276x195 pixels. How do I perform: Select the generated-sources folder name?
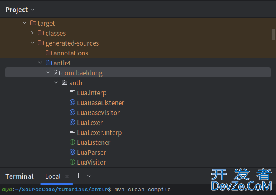coord(72,43)
